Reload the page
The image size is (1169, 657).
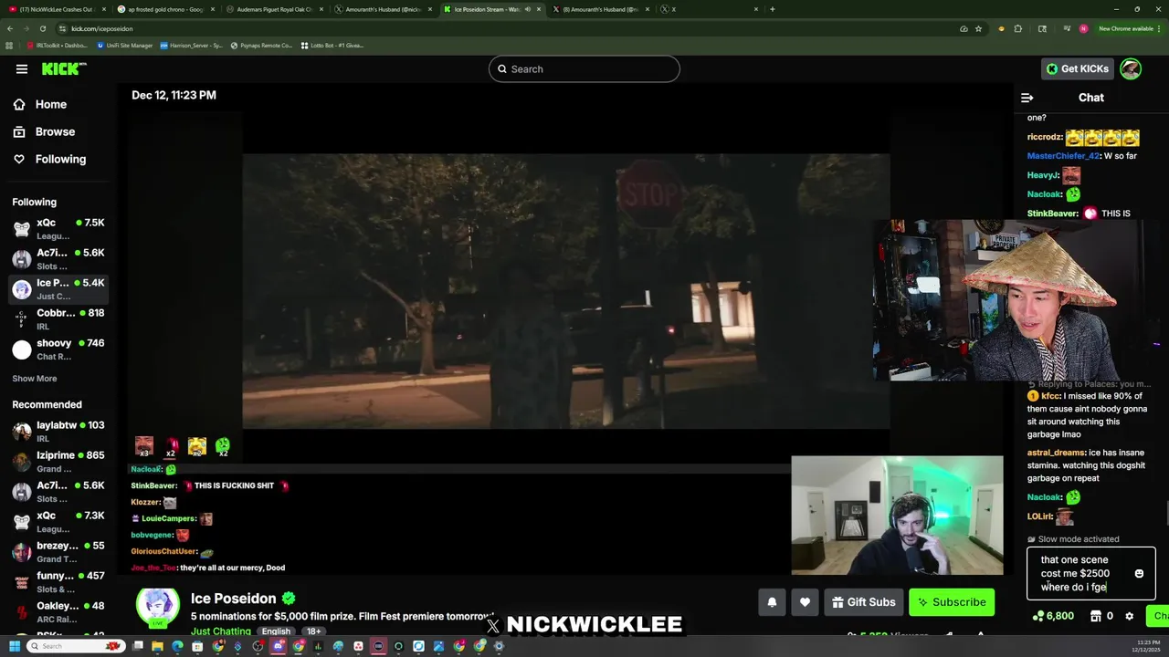click(42, 28)
